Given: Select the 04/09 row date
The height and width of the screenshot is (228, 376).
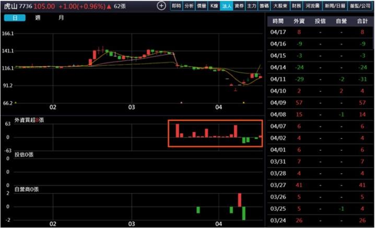Looking at the screenshot, I should [278, 103].
